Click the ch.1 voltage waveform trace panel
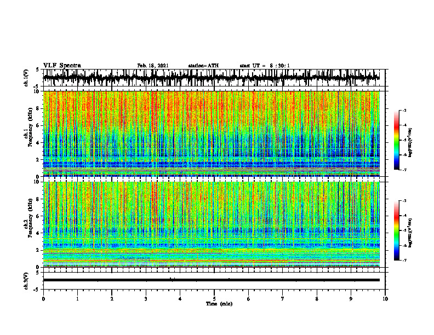This screenshot has width=434, height=335. coord(214,78)
